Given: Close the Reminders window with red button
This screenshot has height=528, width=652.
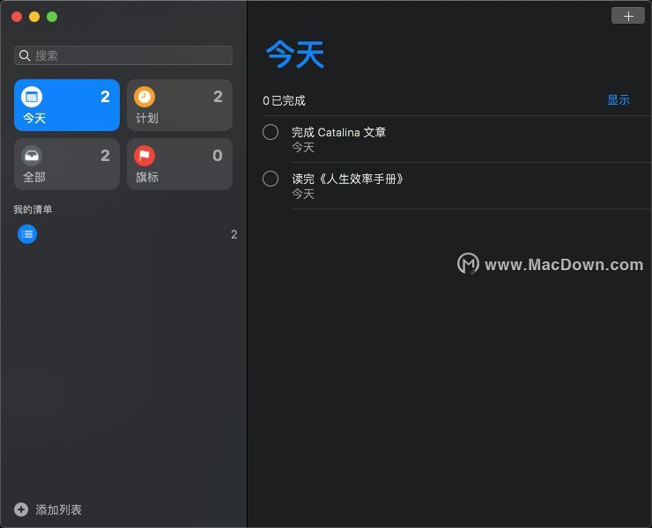Looking at the screenshot, I should (17, 17).
